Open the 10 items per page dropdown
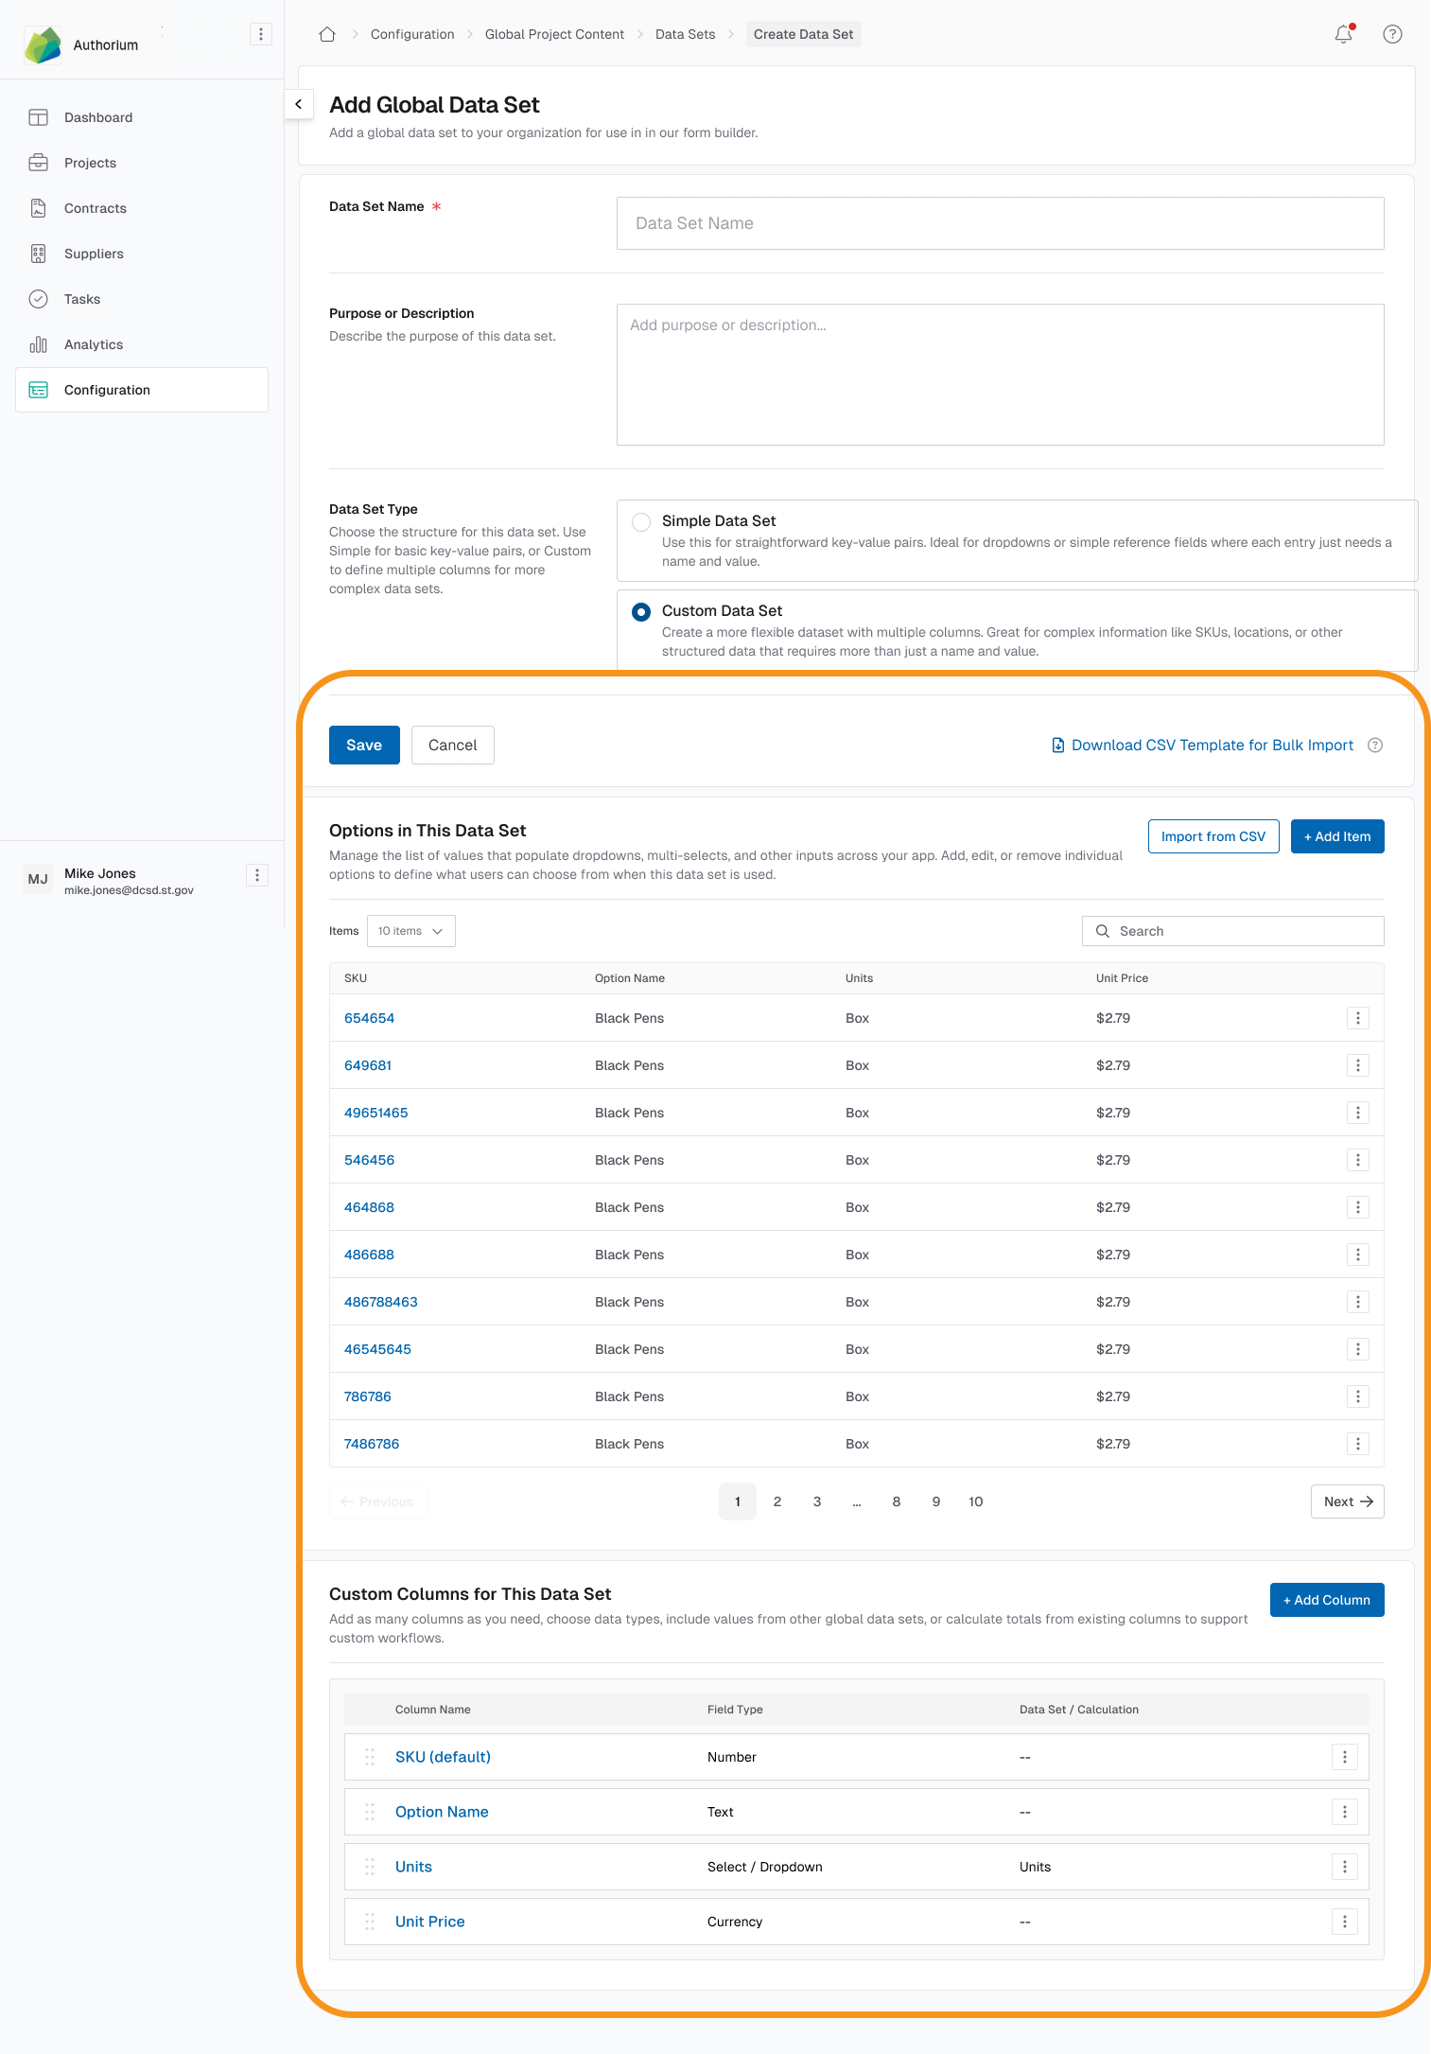 click(x=410, y=931)
